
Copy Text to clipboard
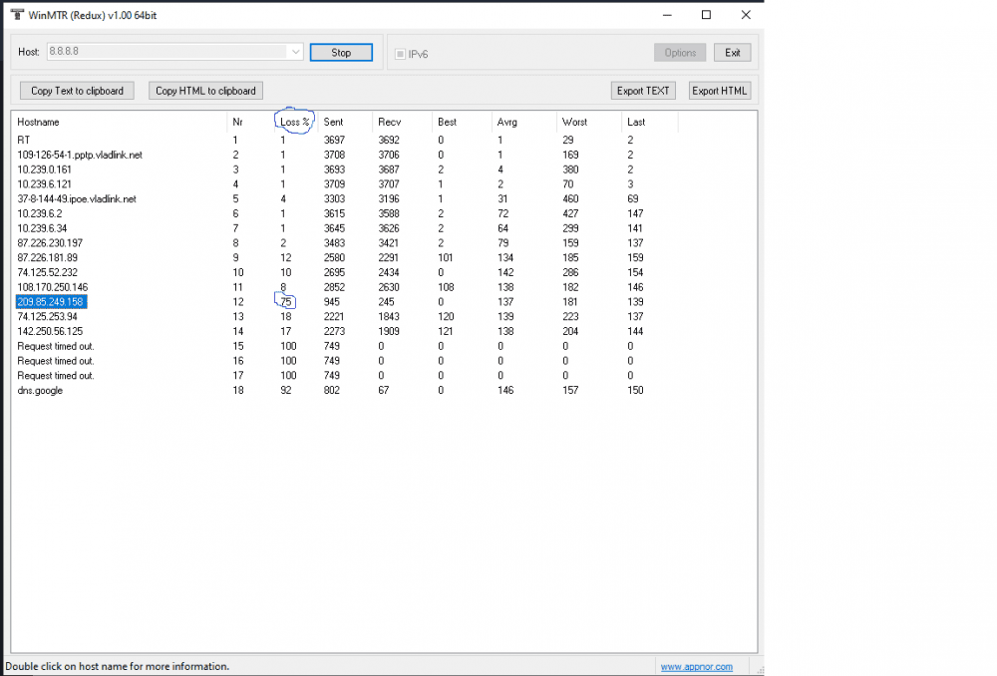coord(77,91)
